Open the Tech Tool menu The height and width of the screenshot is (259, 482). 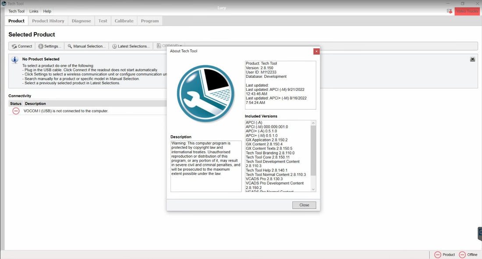[x=17, y=11]
